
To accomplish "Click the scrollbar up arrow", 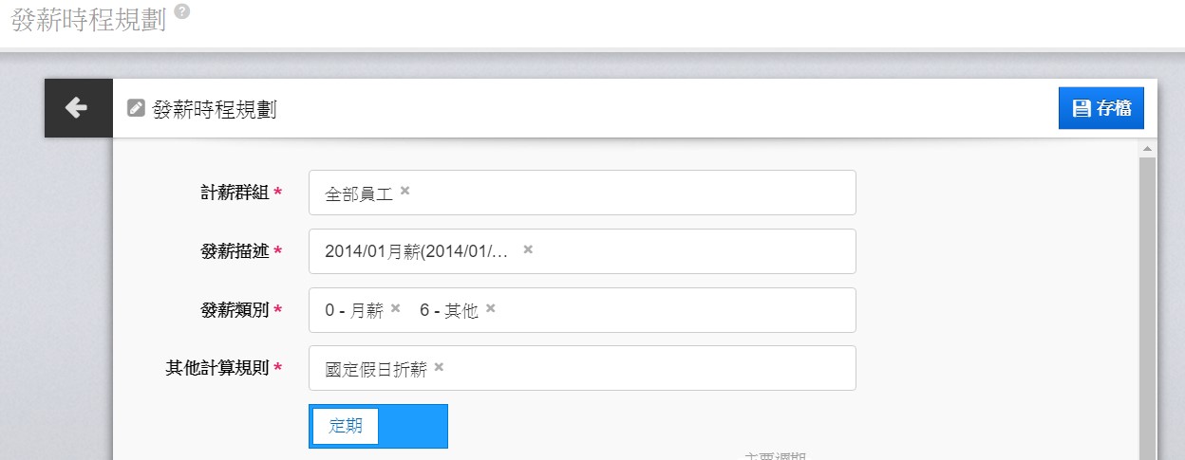I will 1146,150.
